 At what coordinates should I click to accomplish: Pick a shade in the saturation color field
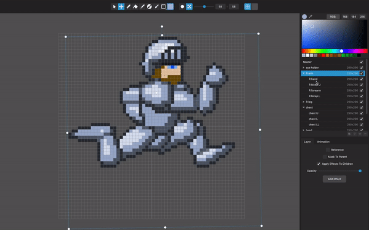click(x=335, y=34)
